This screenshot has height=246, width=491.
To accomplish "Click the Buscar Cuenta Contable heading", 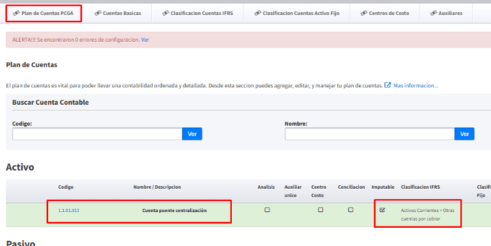I will coord(50,102).
